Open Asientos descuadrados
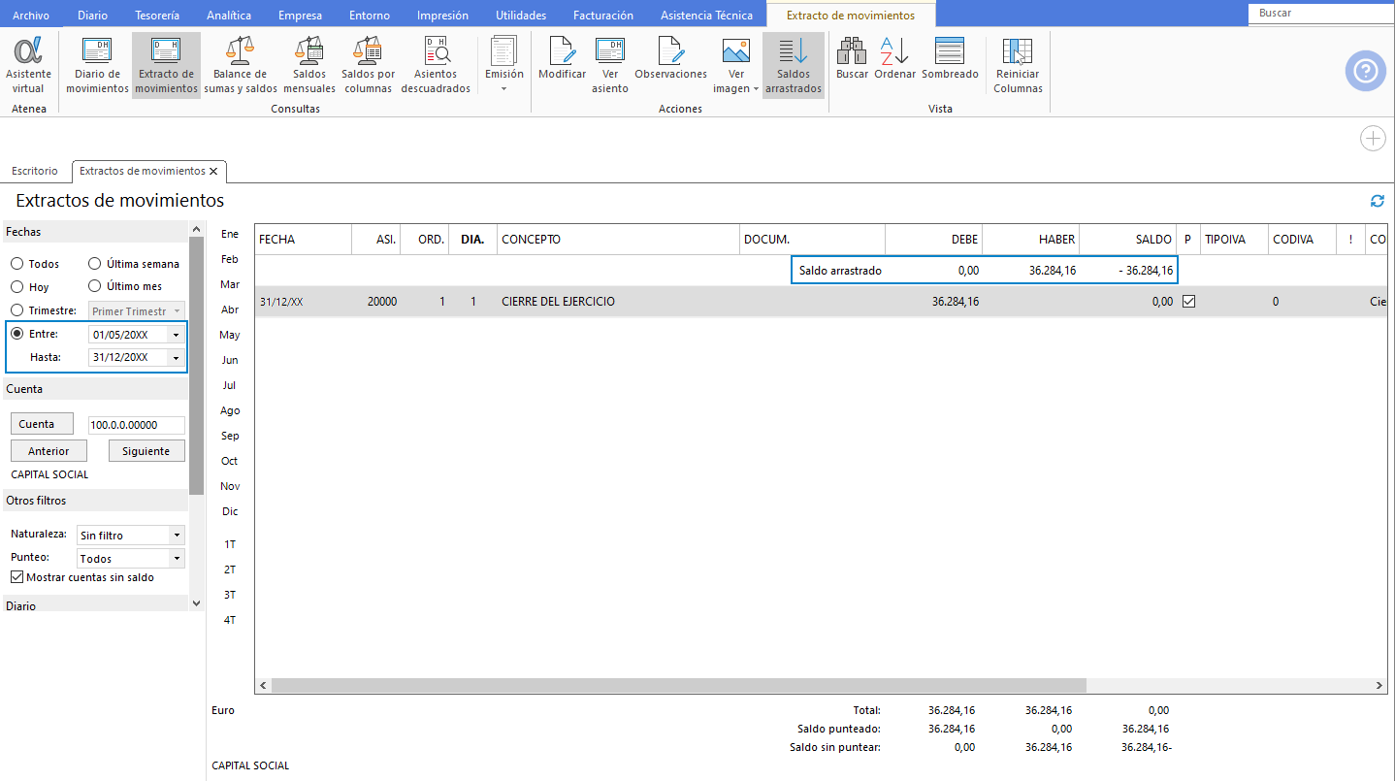This screenshot has width=1395, height=781. [436, 66]
